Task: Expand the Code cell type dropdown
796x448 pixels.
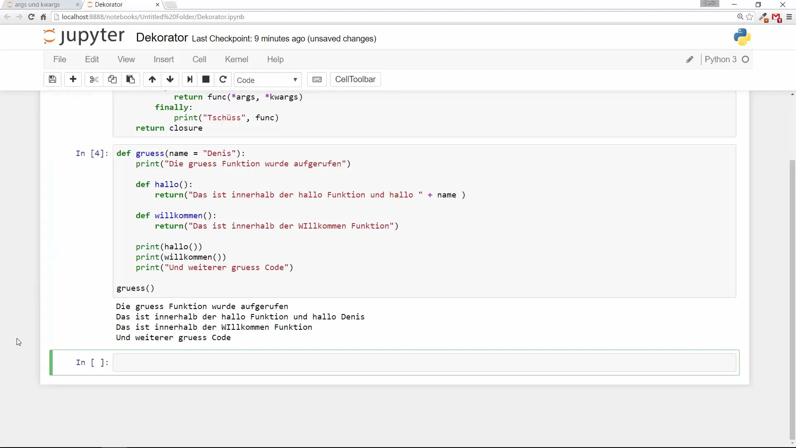Action: 267,80
